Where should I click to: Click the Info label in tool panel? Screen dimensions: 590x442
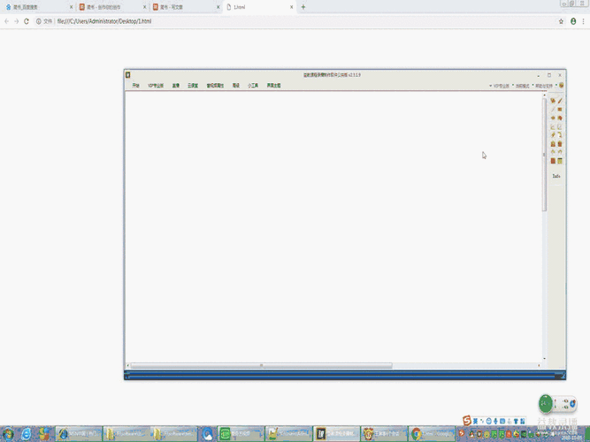[556, 176]
